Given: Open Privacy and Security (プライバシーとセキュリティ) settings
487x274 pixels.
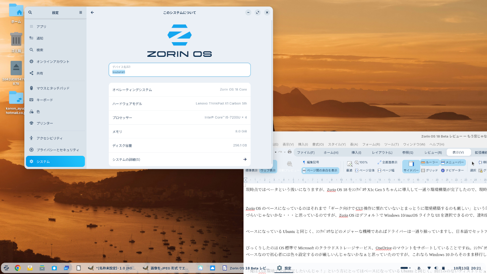Looking at the screenshot, I should (x=58, y=150).
